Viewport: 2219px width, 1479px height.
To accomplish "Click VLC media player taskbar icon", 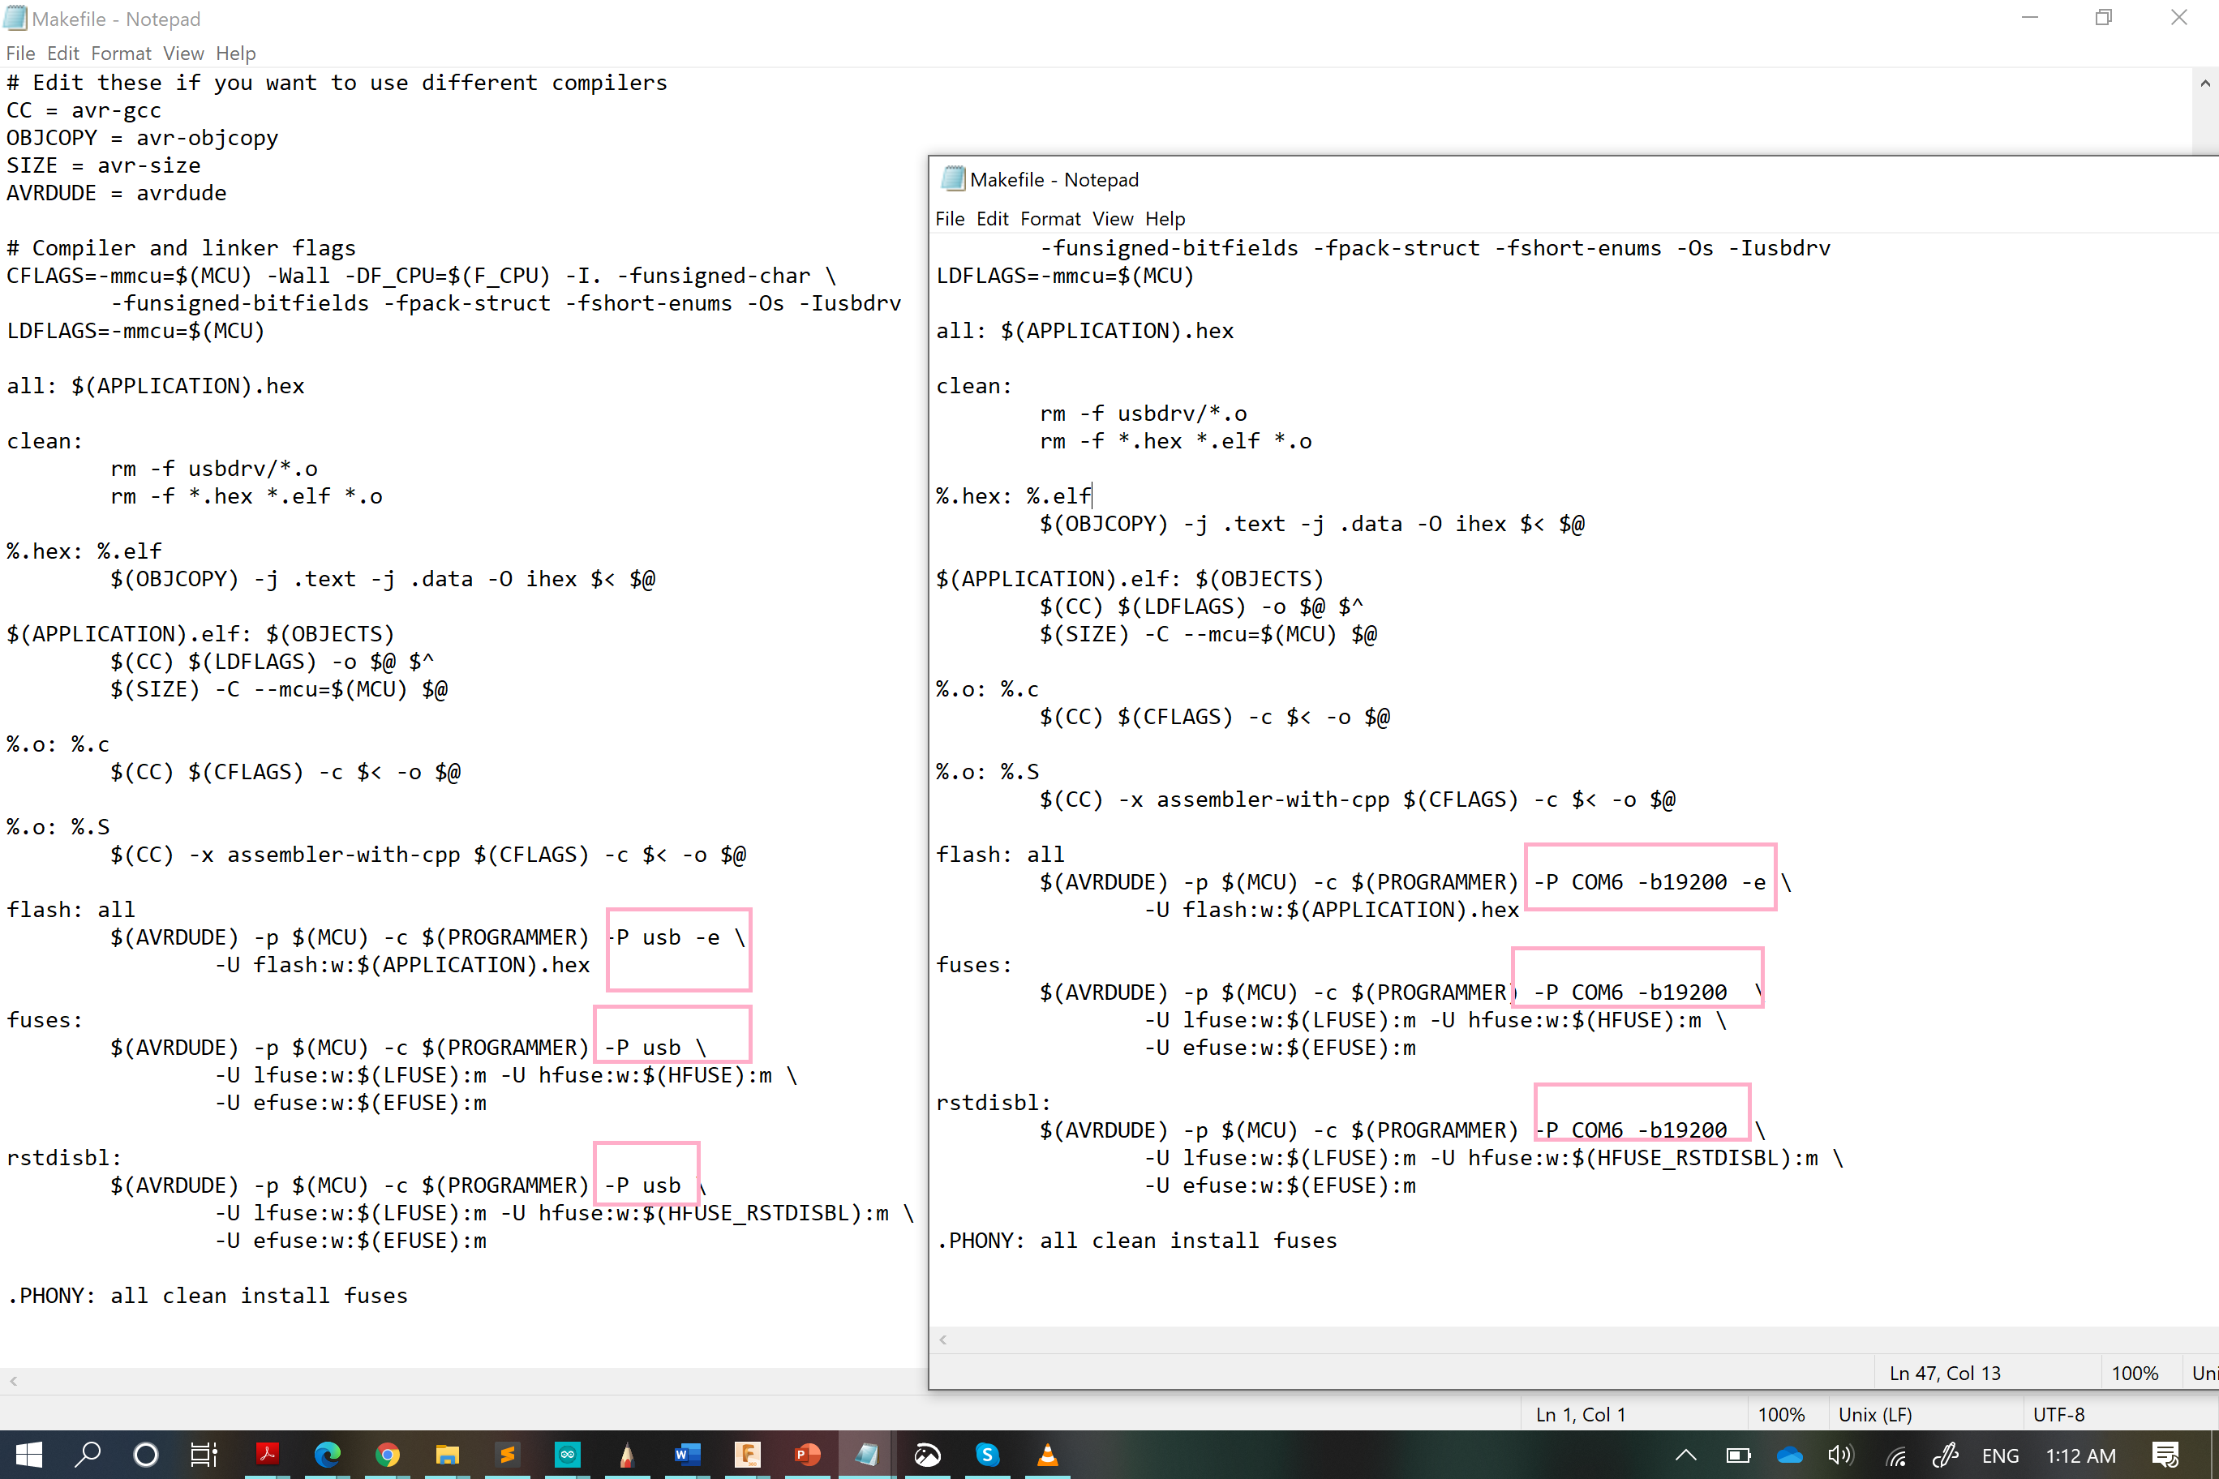I will click(x=1047, y=1454).
